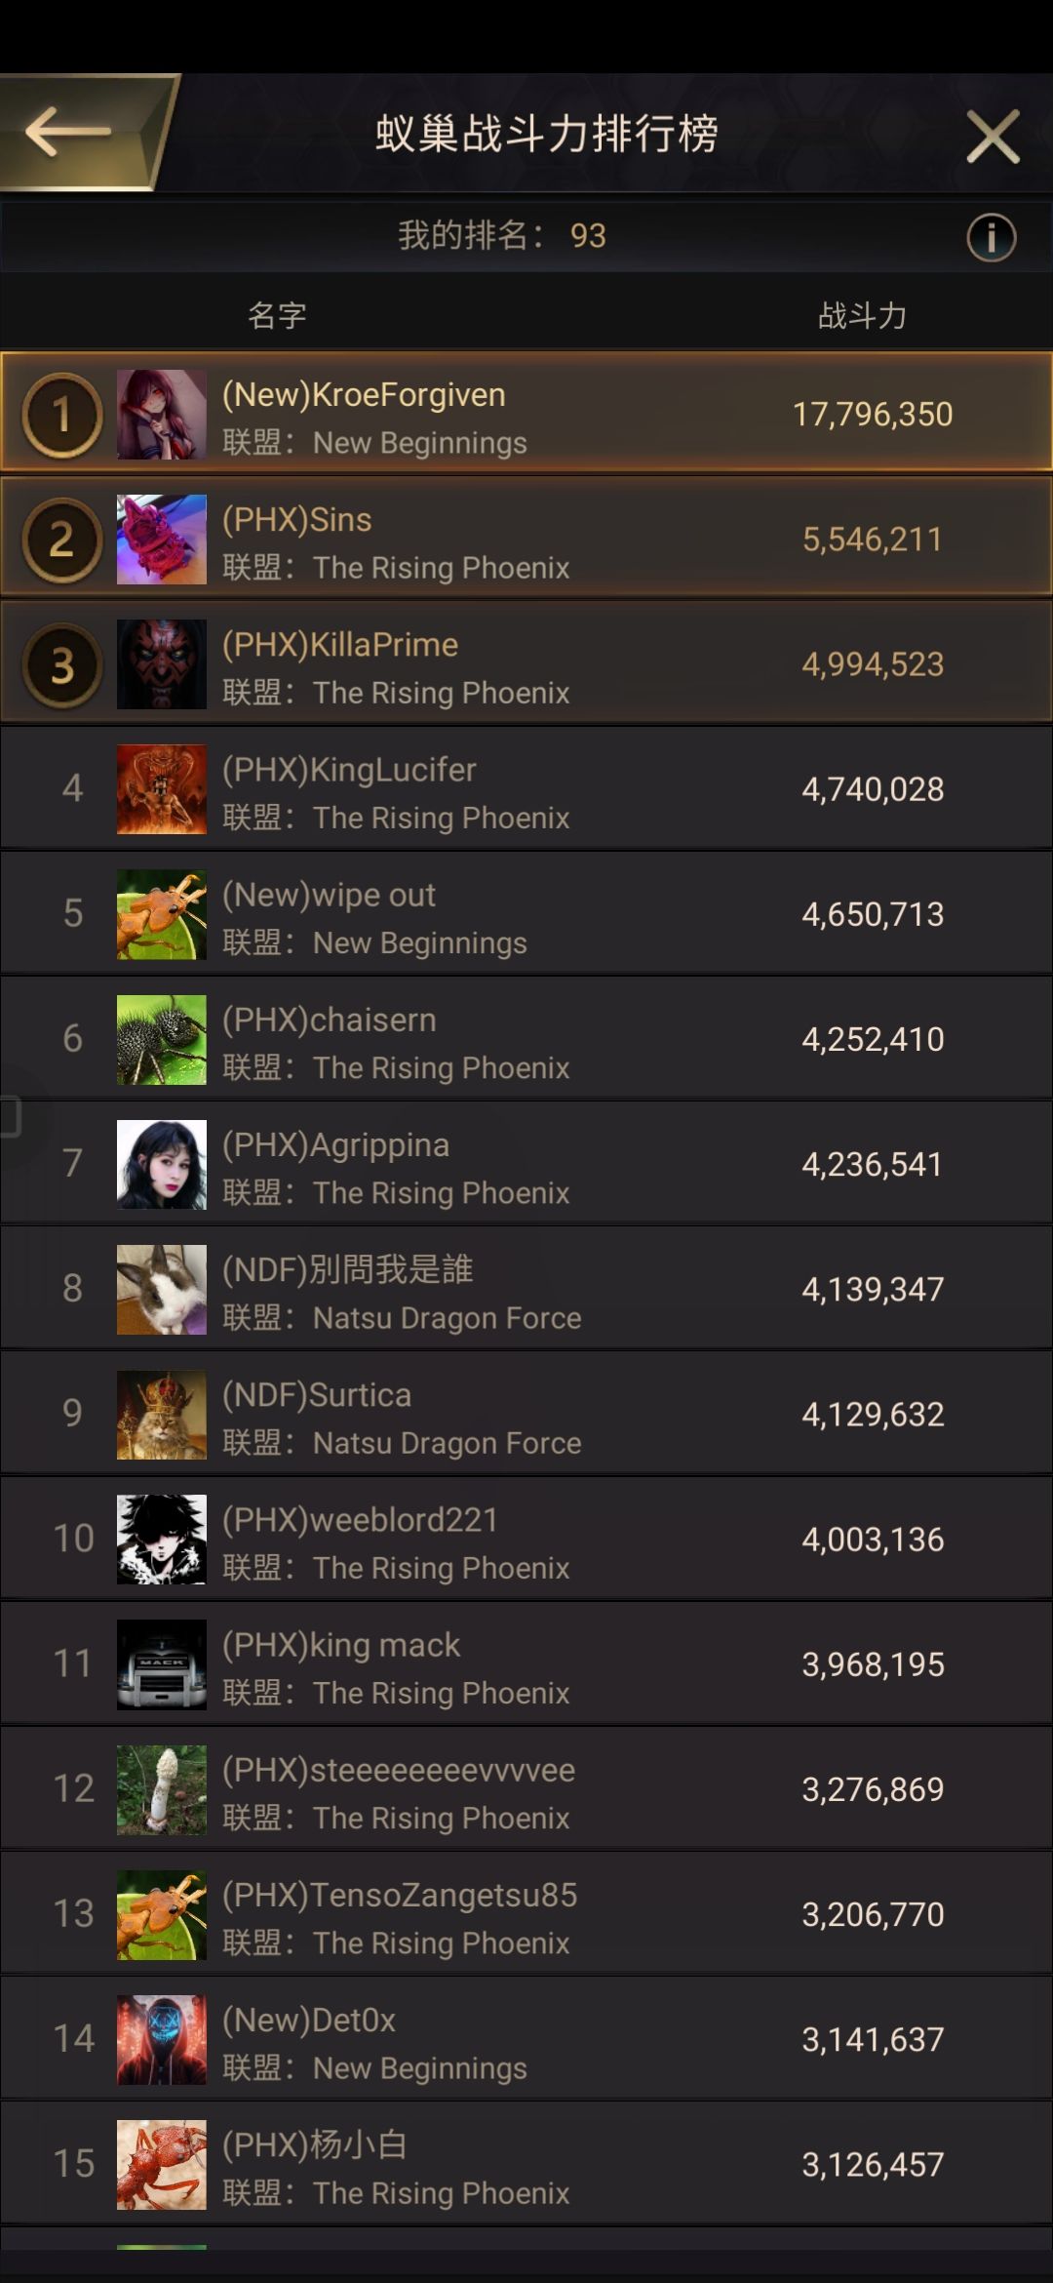Tap the rank 3 medal badge
This screenshot has height=2283, width=1053.
[61, 665]
